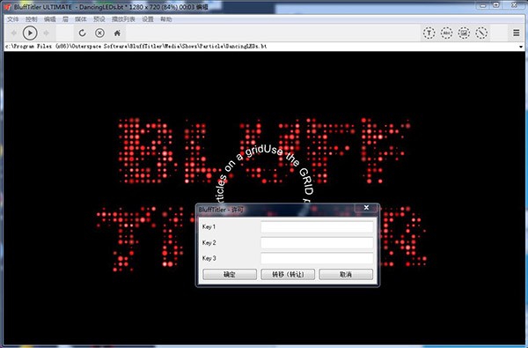Go to the next key arrow
Image resolution: width=528 pixels, height=348 pixels.
point(46,33)
